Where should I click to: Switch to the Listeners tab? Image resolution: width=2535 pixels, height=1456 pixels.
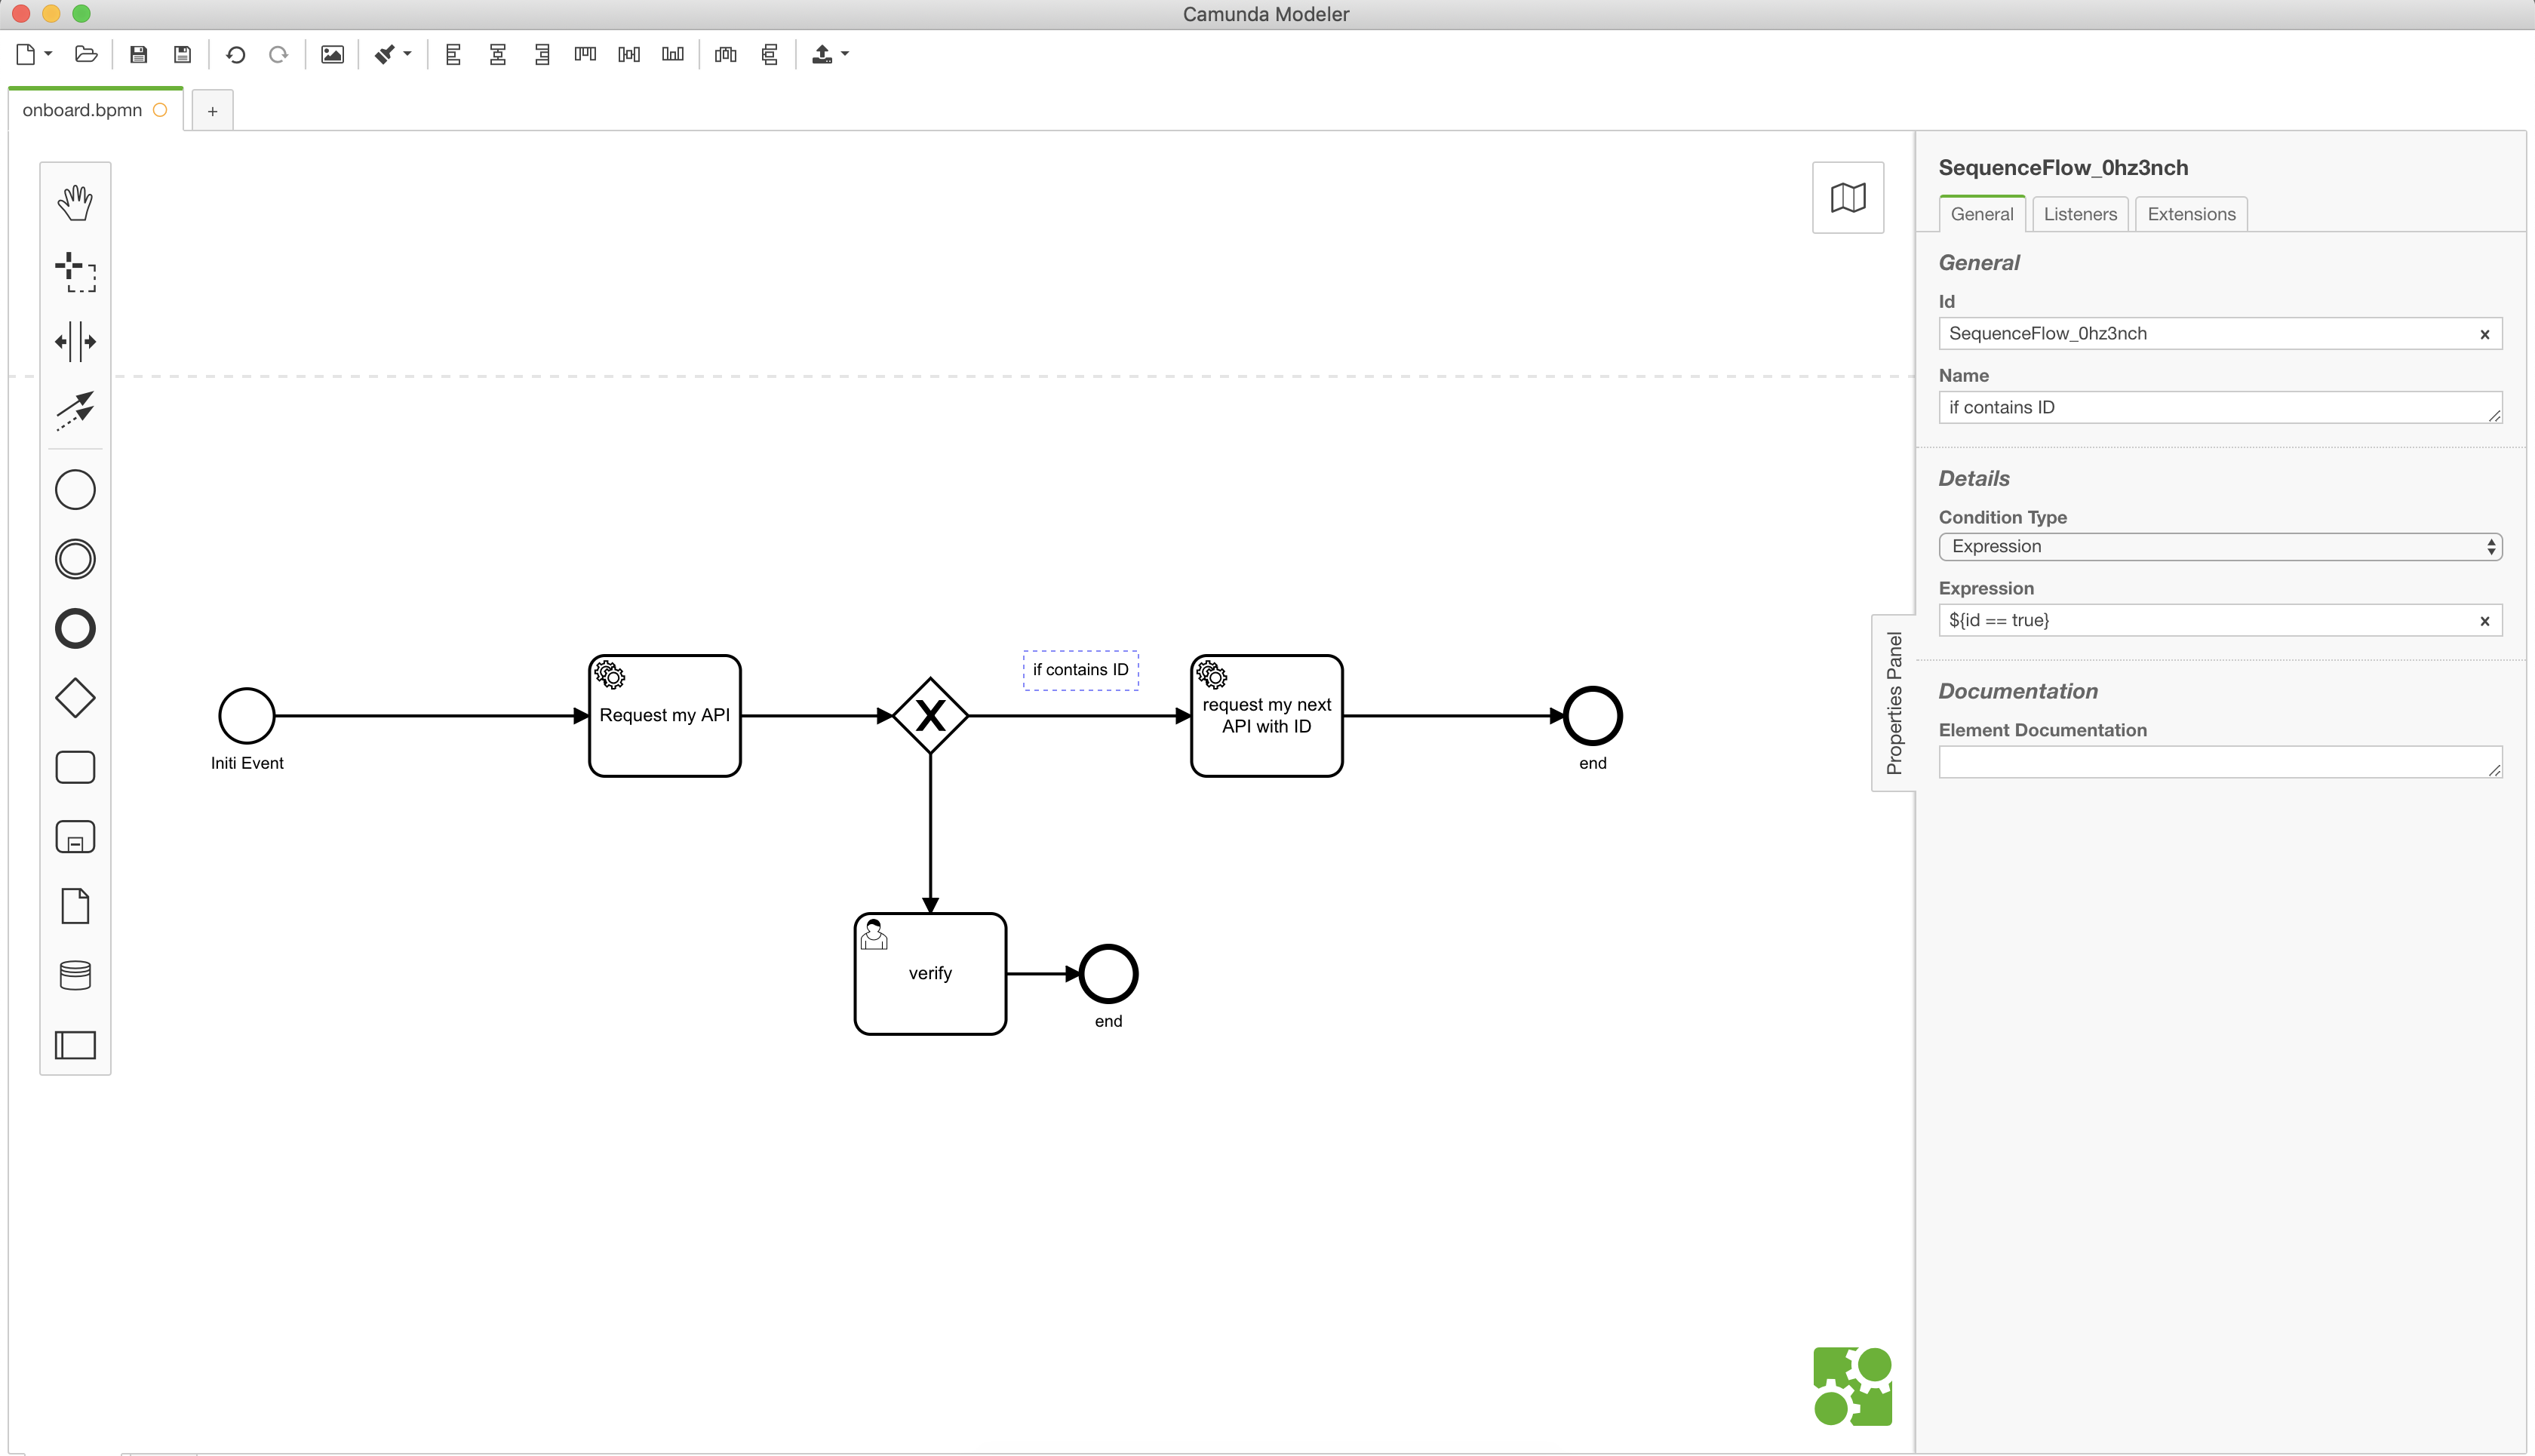point(2079,214)
